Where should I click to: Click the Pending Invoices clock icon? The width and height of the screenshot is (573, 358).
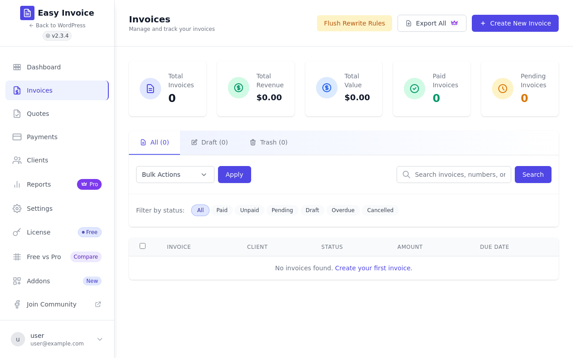[503, 89]
